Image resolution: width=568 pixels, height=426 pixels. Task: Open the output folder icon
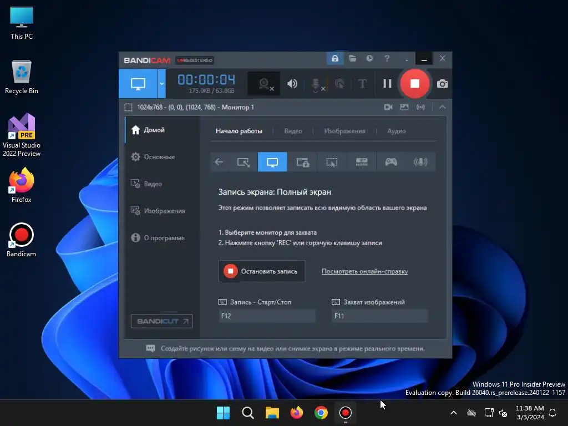tap(352, 59)
